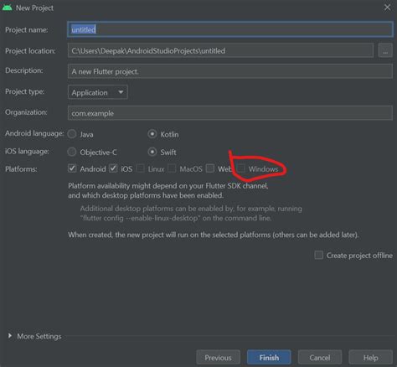Click the Android Studio logo icon in title bar
This screenshot has height=367, width=397.
coord(8,8)
